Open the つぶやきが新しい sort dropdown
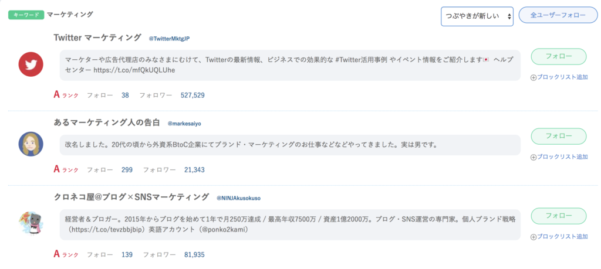The image size is (601, 269). pos(477,16)
